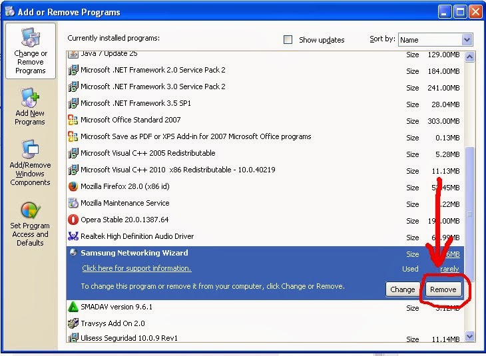Click Samsung Networking Wizard title text
Screen dimensions: 486x356
[134, 253]
